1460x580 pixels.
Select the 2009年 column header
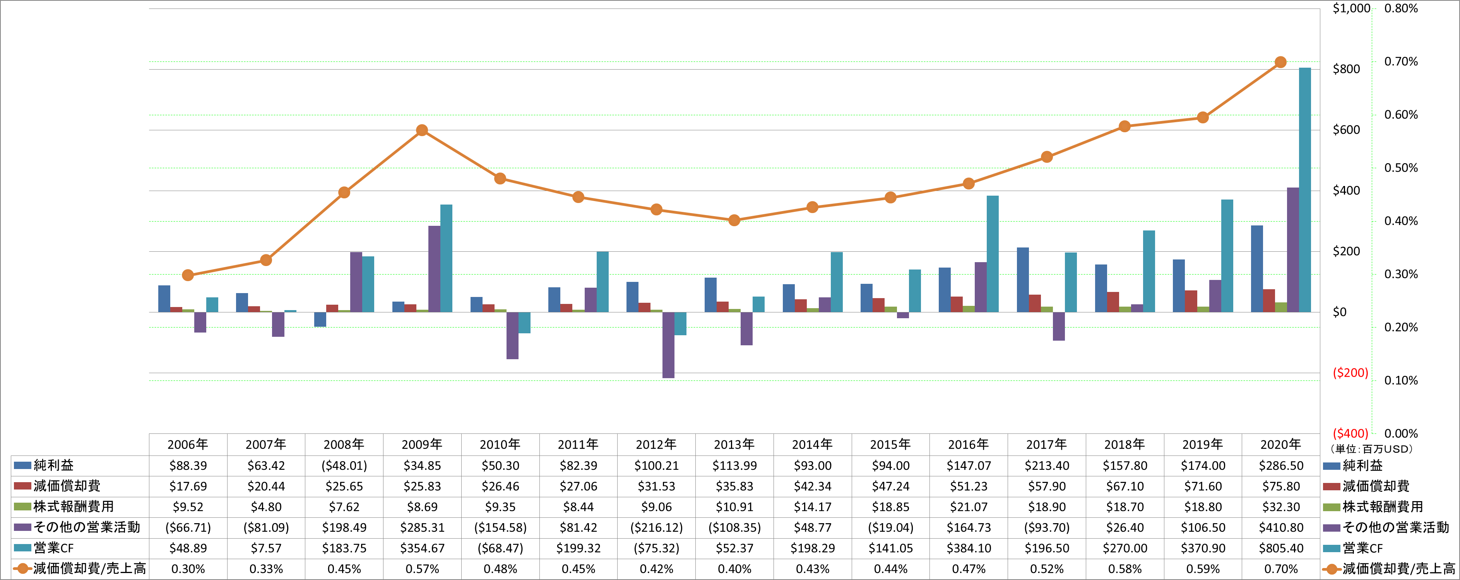point(422,445)
